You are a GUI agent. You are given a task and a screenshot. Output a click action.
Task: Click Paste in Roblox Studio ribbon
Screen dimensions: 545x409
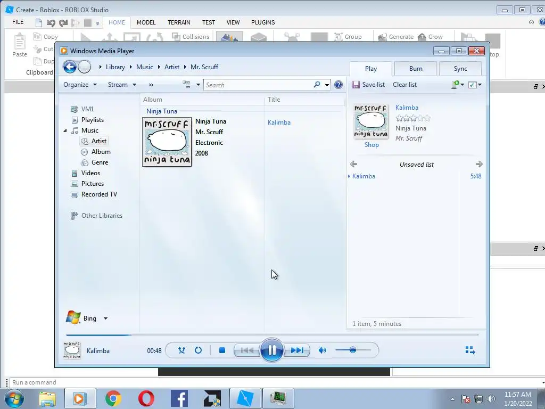20,45
